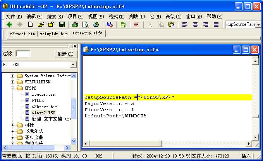Open the 搜索(S) menu
Image resolution: width=263 pixels, height=161 pixels.
55,17
